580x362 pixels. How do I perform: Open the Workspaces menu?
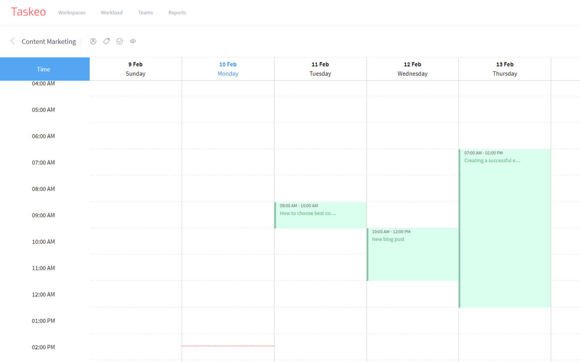(71, 12)
